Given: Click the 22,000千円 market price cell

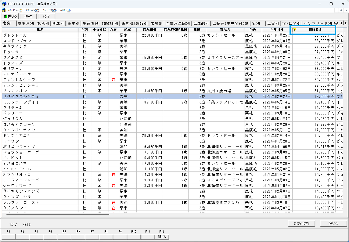Looking at the screenshot, I should pyautogui.click(x=150, y=35).
